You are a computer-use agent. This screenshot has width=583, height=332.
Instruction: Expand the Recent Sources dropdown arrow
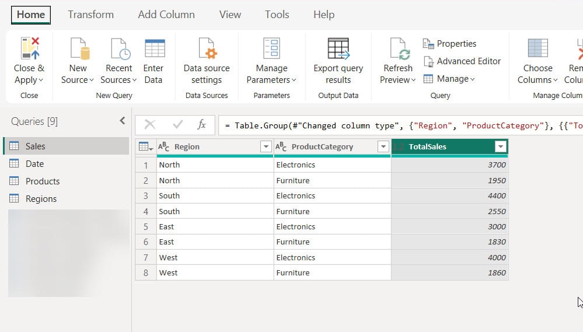(134, 80)
